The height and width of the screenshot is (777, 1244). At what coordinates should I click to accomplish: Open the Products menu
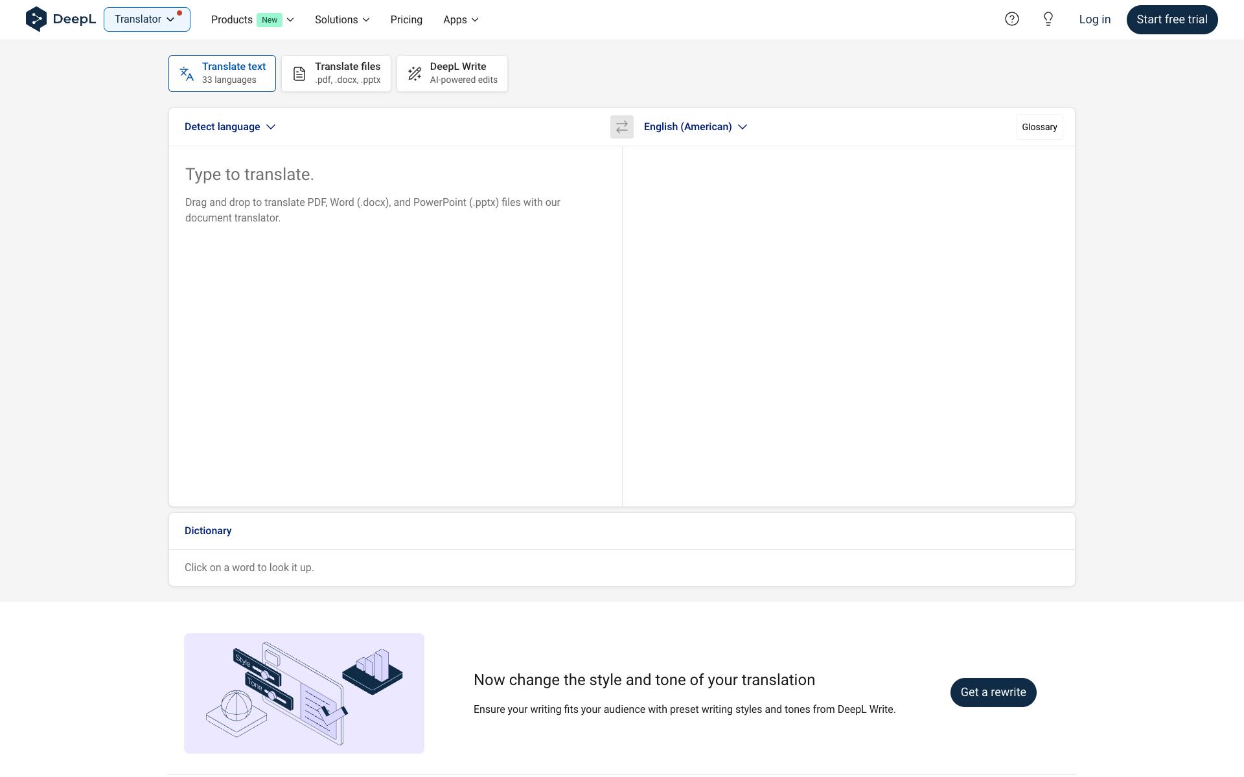point(252,20)
